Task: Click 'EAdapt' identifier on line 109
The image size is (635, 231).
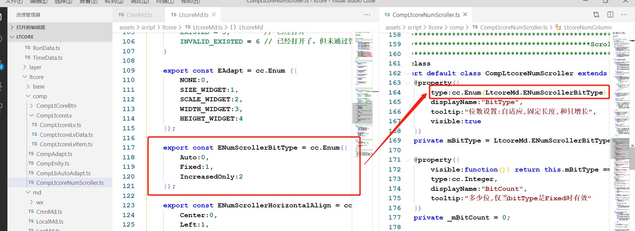Action: coord(230,71)
